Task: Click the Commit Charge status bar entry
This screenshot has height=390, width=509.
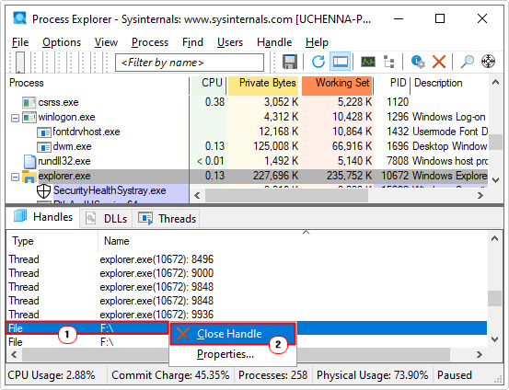Action: [x=171, y=375]
